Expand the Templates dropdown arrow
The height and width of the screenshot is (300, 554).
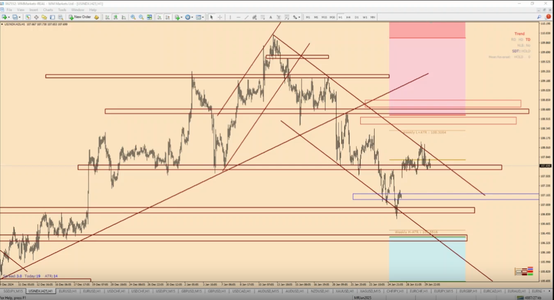coord(203,17)
